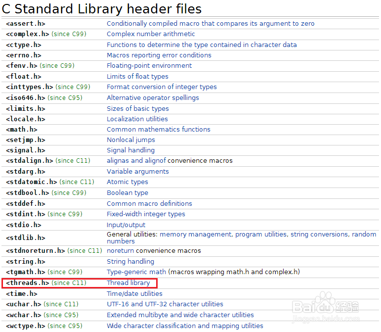381x332 pixels.
Task: Select the <inttypes.h> header name
Action: (x=29, y=87)
